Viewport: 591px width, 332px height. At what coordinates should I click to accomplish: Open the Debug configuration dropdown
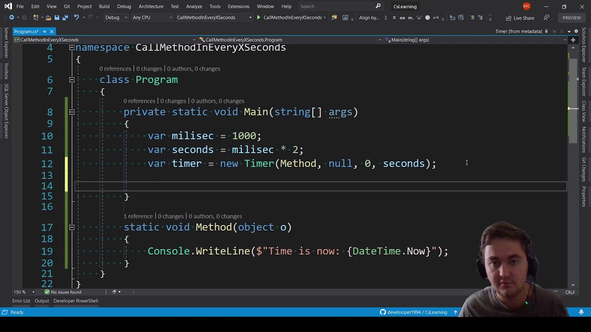point(115,18)
